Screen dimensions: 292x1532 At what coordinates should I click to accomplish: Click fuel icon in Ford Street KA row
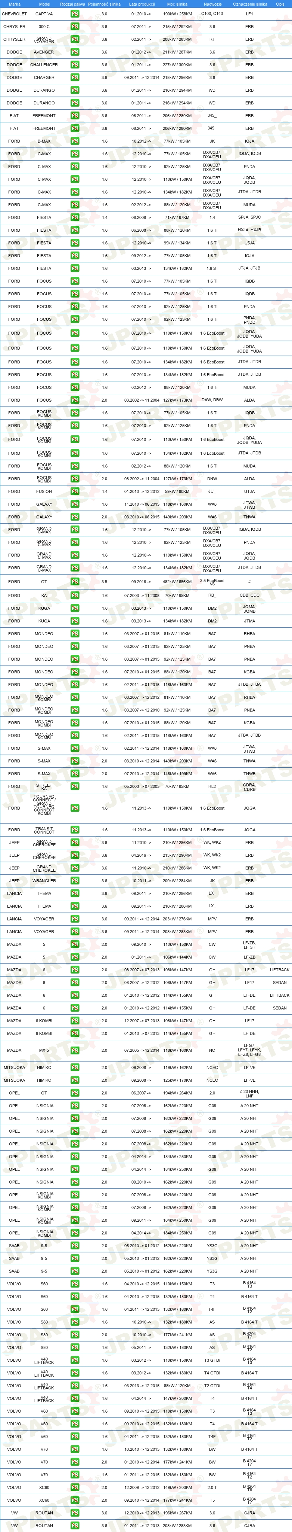pyautogui.click(x=75, y=787)
